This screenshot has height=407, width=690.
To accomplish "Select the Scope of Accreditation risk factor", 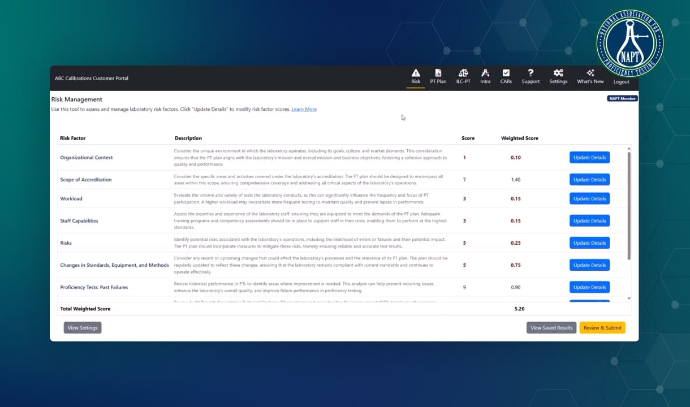I will [86, 180].
